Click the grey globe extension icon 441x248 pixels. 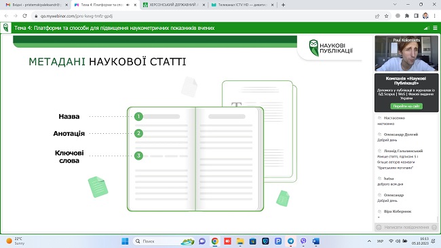[x=398, y=16]
